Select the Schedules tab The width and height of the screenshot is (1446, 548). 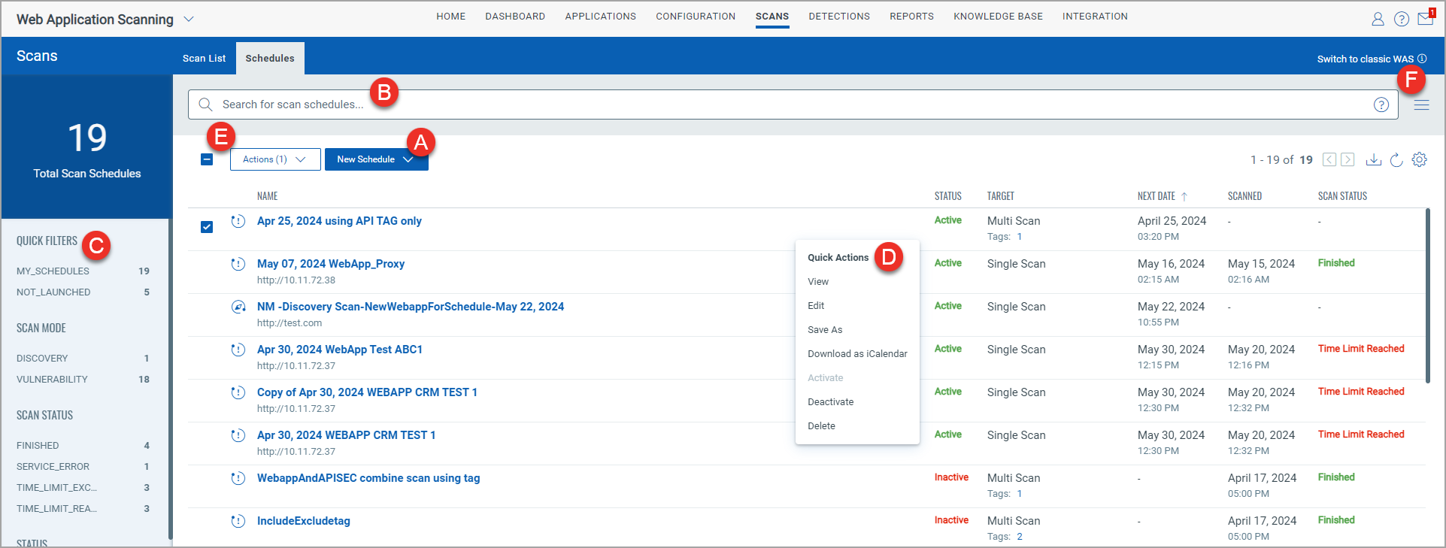coord(270,58)
